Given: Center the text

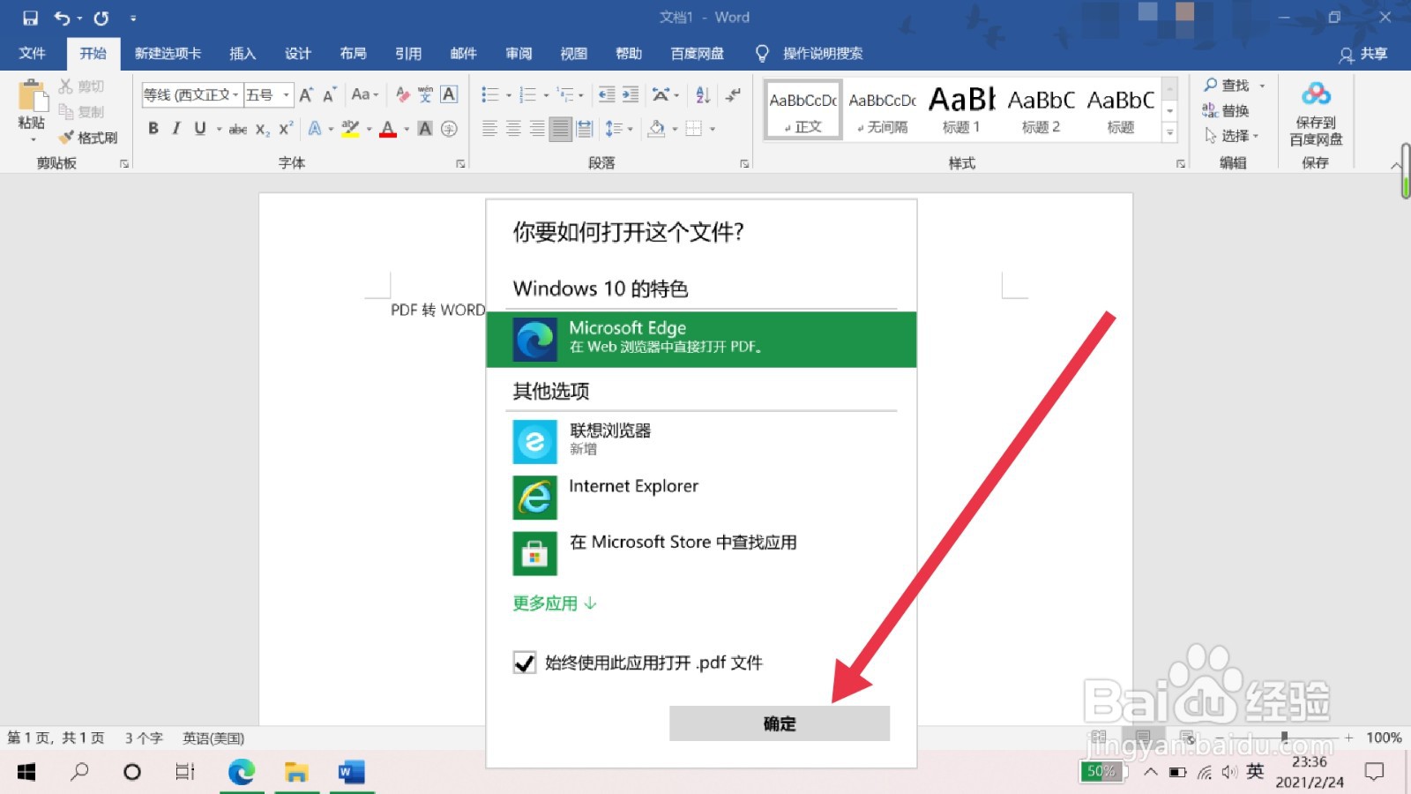Looking at the screenshot, I should 513,129.
